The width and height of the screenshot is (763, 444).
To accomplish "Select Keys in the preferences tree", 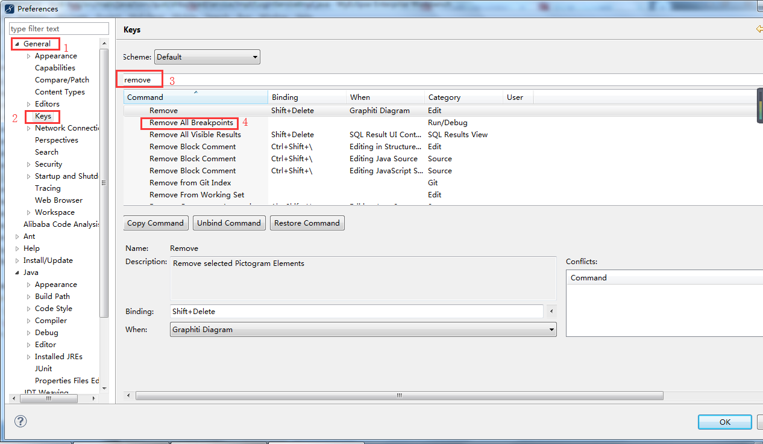I will pyautogui.click(x=42, y=116).
